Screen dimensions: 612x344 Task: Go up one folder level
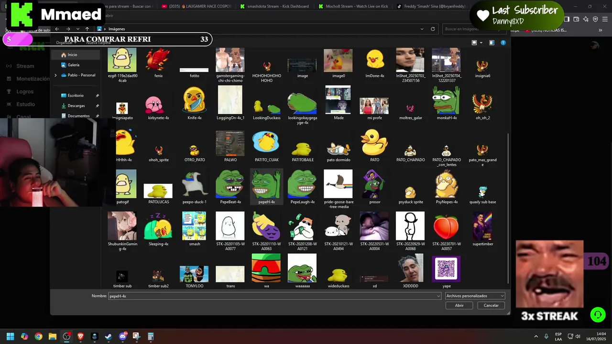[87, 29]
